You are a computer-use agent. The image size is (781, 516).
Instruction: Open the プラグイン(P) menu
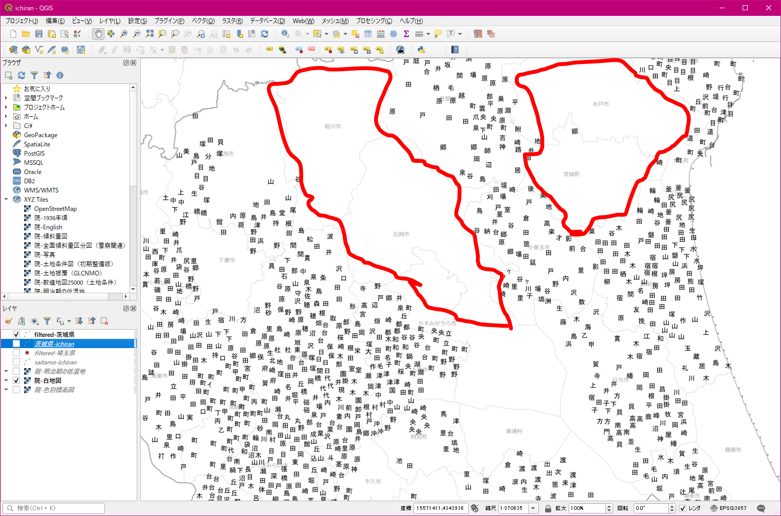pyautogui.click(x=169, y=21)
